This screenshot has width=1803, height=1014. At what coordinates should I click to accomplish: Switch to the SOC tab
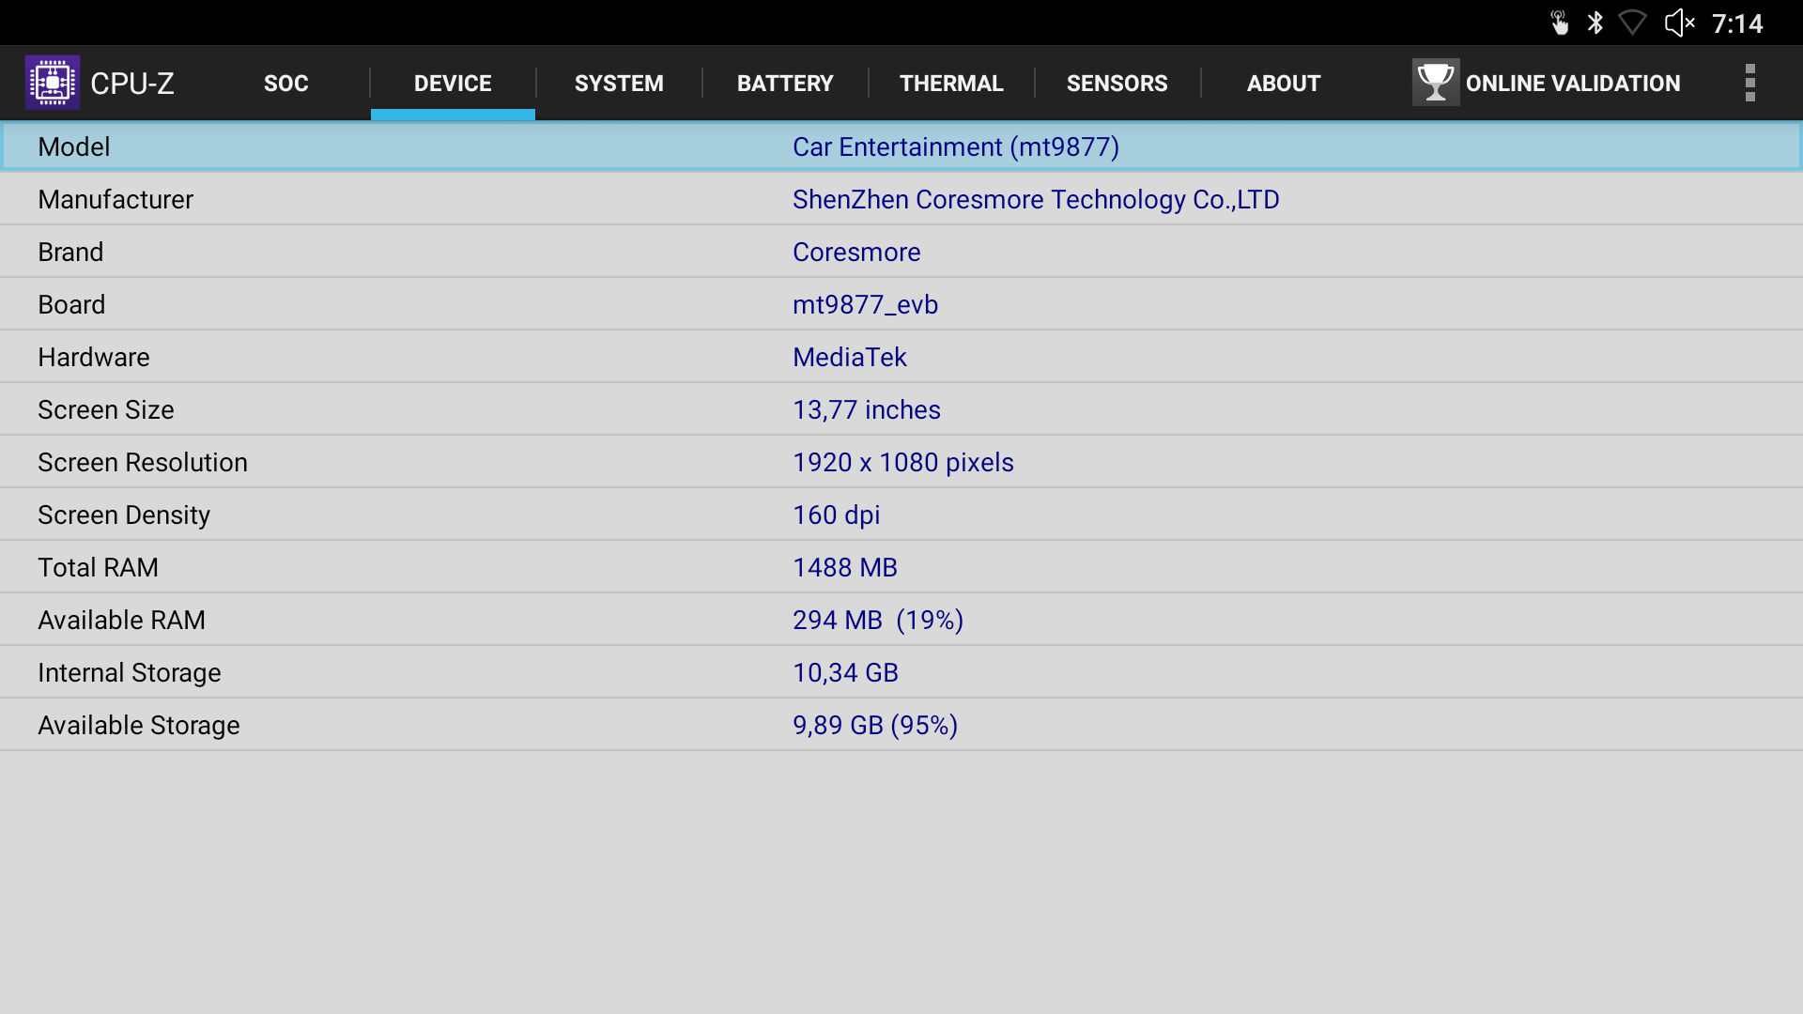click(x=286, y=84)
